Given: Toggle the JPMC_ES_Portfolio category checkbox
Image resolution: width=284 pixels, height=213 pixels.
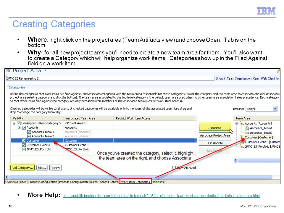Looking at the screenshot, I should 24,149.
